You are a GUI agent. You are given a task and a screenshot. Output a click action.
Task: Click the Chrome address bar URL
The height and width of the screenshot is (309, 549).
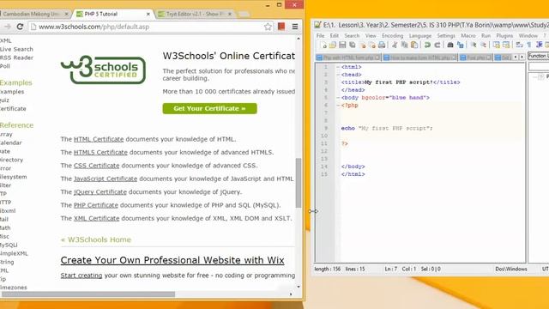(x=94, y=27)
